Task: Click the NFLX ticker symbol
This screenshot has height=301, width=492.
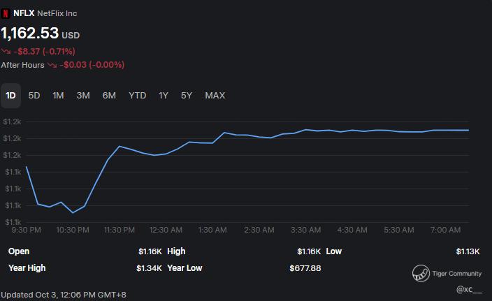Action: pyautogui.click(x=24, y=13)
